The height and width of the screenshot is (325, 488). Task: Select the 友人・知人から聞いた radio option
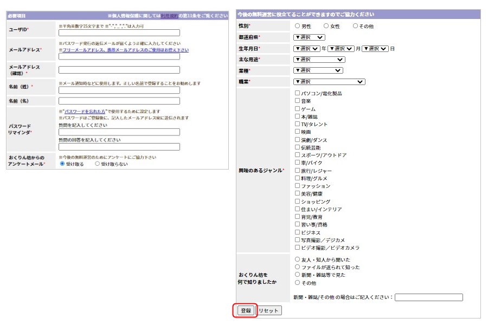(297, 259)
